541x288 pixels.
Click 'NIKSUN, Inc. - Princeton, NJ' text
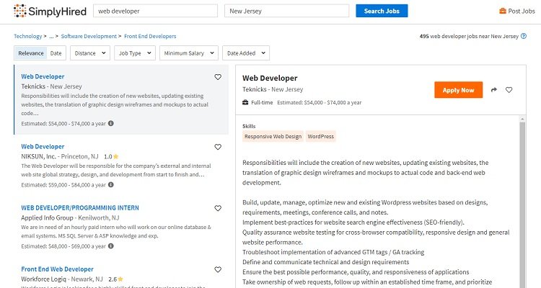(60, 156)
